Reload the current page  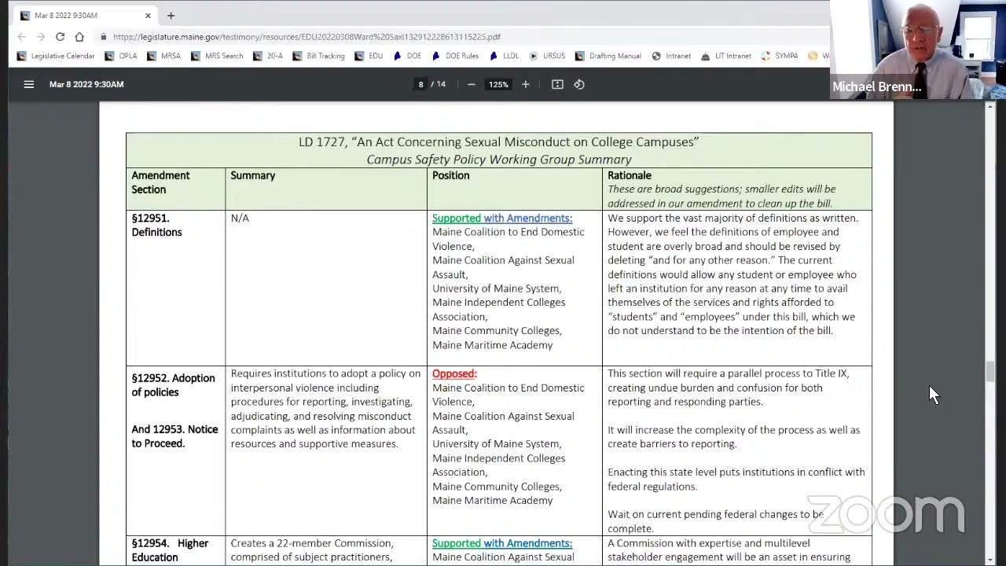point(60,36)
